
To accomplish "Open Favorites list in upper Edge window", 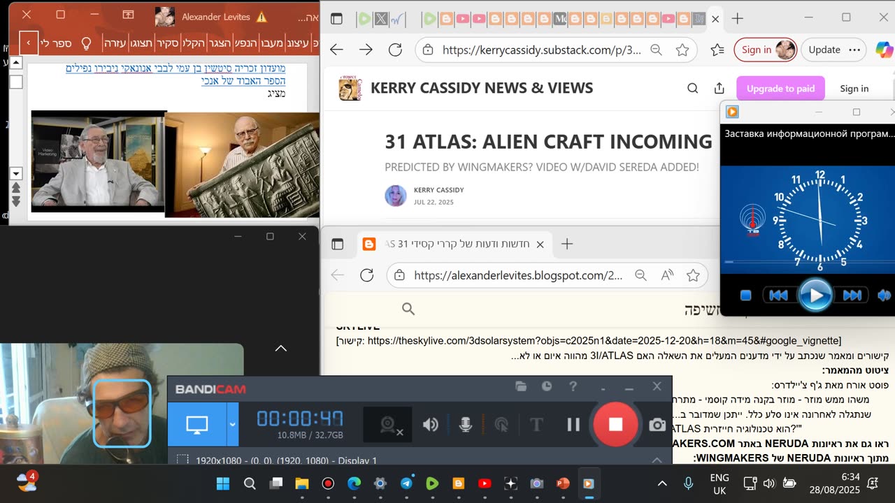I will pos(717,50).
